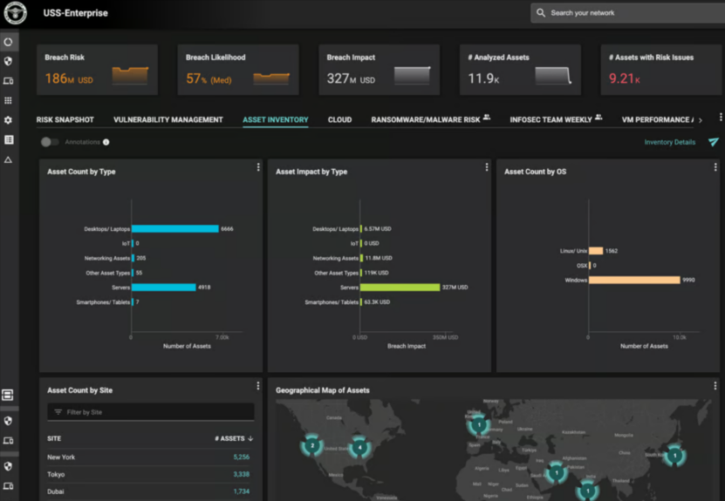The image size is (725, 501).
Task: Select the Asset Inventory tab
Action: 276,119
